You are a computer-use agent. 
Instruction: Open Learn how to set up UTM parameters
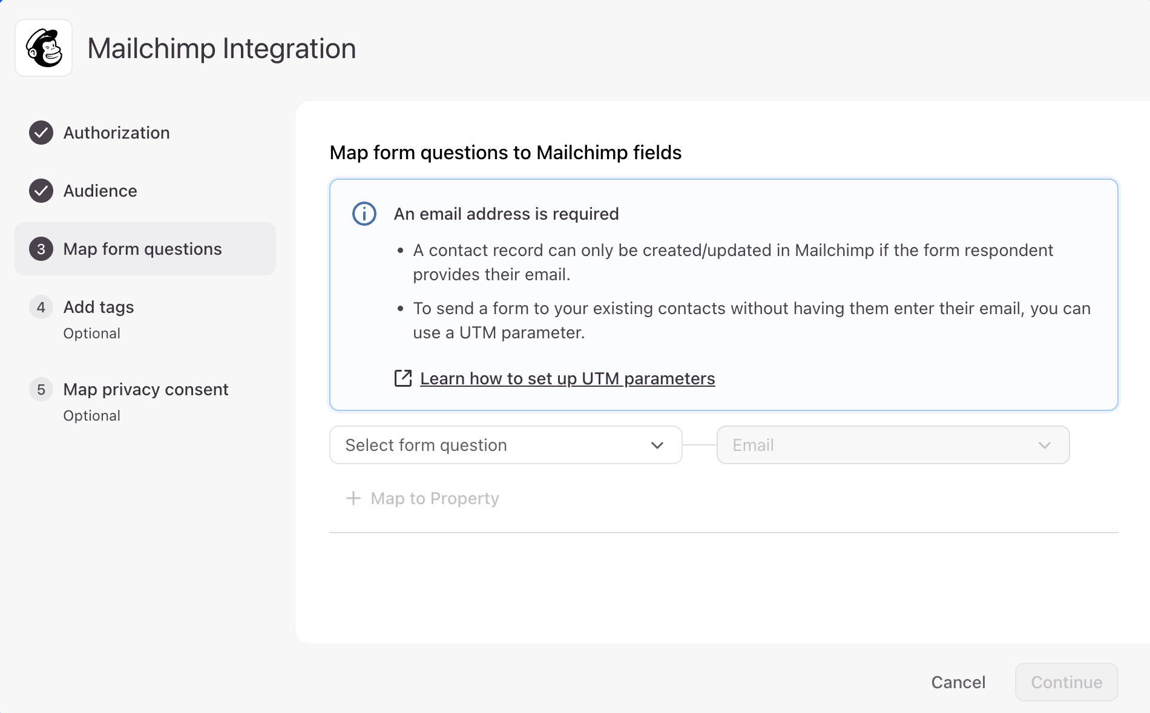568,378
